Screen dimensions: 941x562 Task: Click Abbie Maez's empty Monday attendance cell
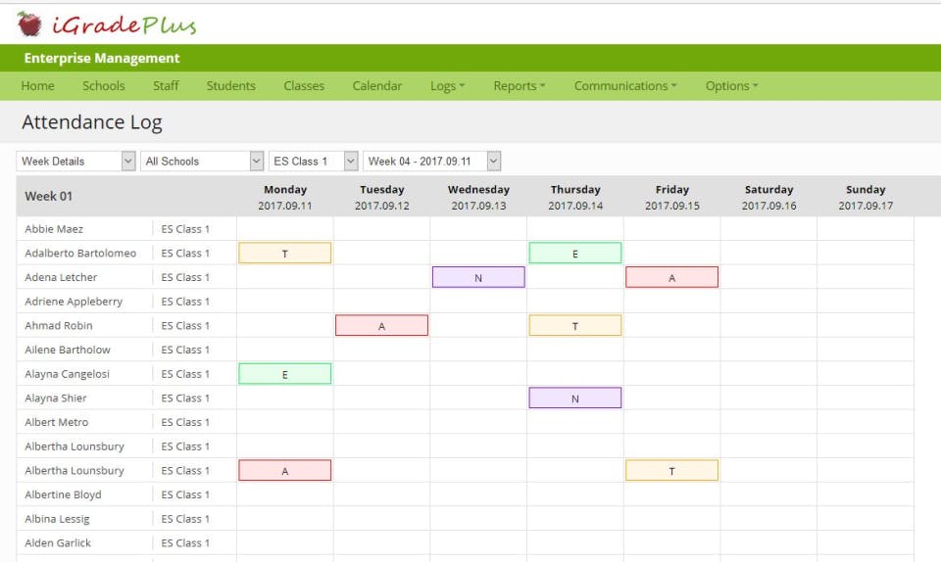[285, 229]
